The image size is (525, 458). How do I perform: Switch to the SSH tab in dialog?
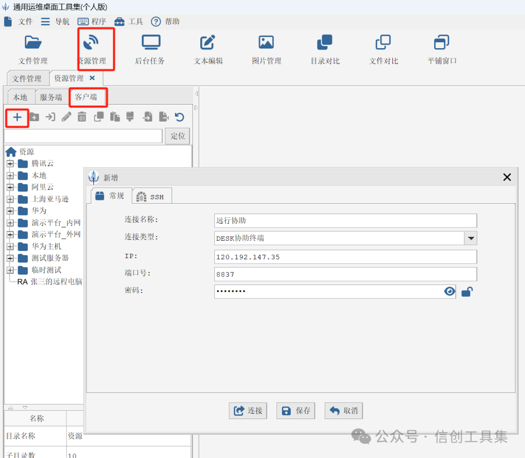point(152,196)
